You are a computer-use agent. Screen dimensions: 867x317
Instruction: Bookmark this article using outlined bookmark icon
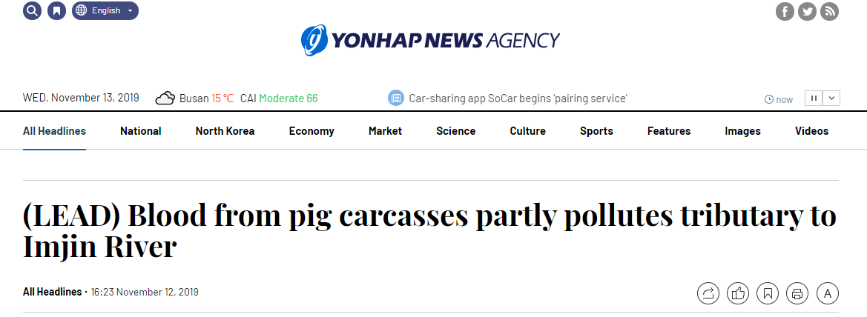(x=768, y=293)
